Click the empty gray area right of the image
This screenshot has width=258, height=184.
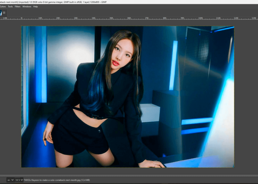pyautogui.click(x=246, y=103)
